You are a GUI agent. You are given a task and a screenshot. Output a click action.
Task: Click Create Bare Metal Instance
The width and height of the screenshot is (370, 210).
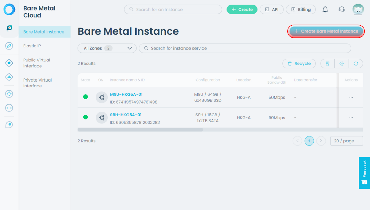(x=326, y=31)
